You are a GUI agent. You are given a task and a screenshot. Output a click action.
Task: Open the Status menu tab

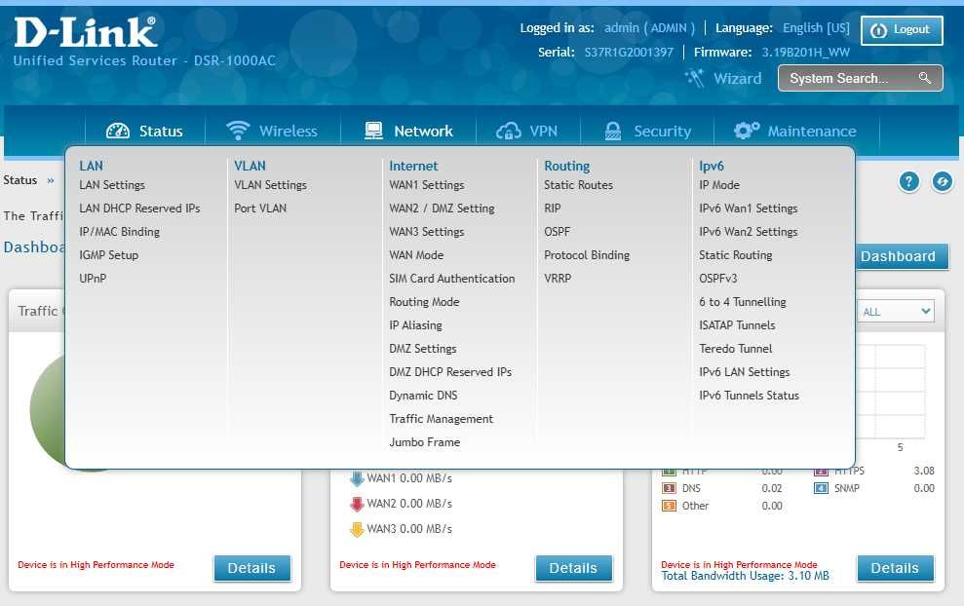[145, 131]
